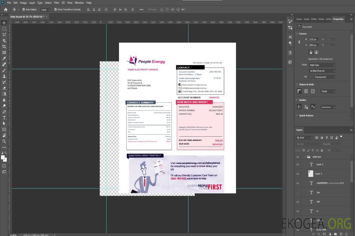The height and width of the screenshot is (236, 355).
Task: Click the canvas width W input field
Action: click(313, 39)
